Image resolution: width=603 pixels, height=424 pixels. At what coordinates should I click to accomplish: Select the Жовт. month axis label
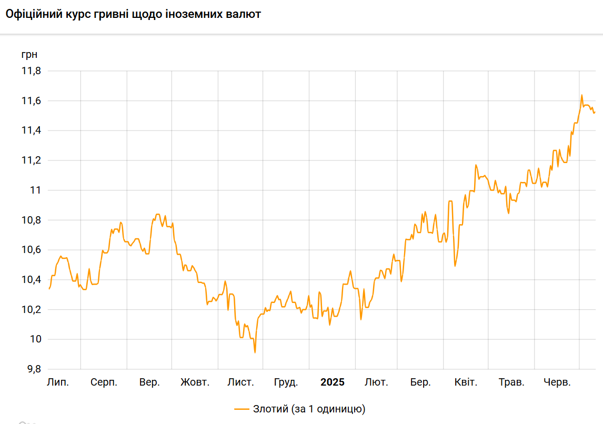coord(195,382)
